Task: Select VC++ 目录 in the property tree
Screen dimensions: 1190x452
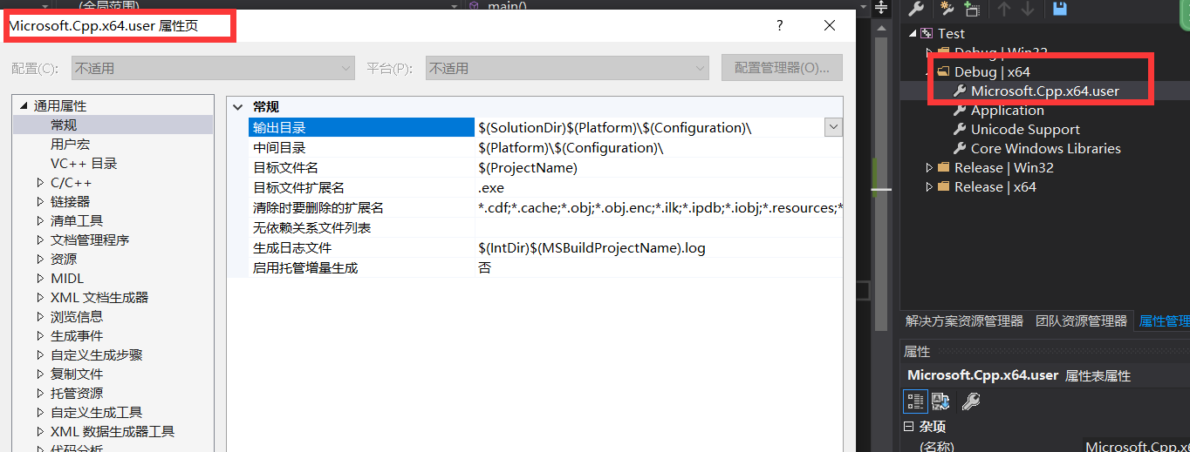Action: (x=84, y=164)
